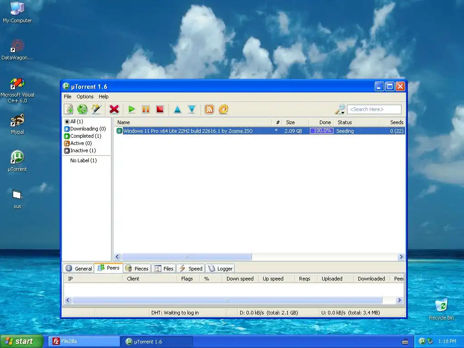
Task: Sort peers by Flags column header
Action: (188, 279)
